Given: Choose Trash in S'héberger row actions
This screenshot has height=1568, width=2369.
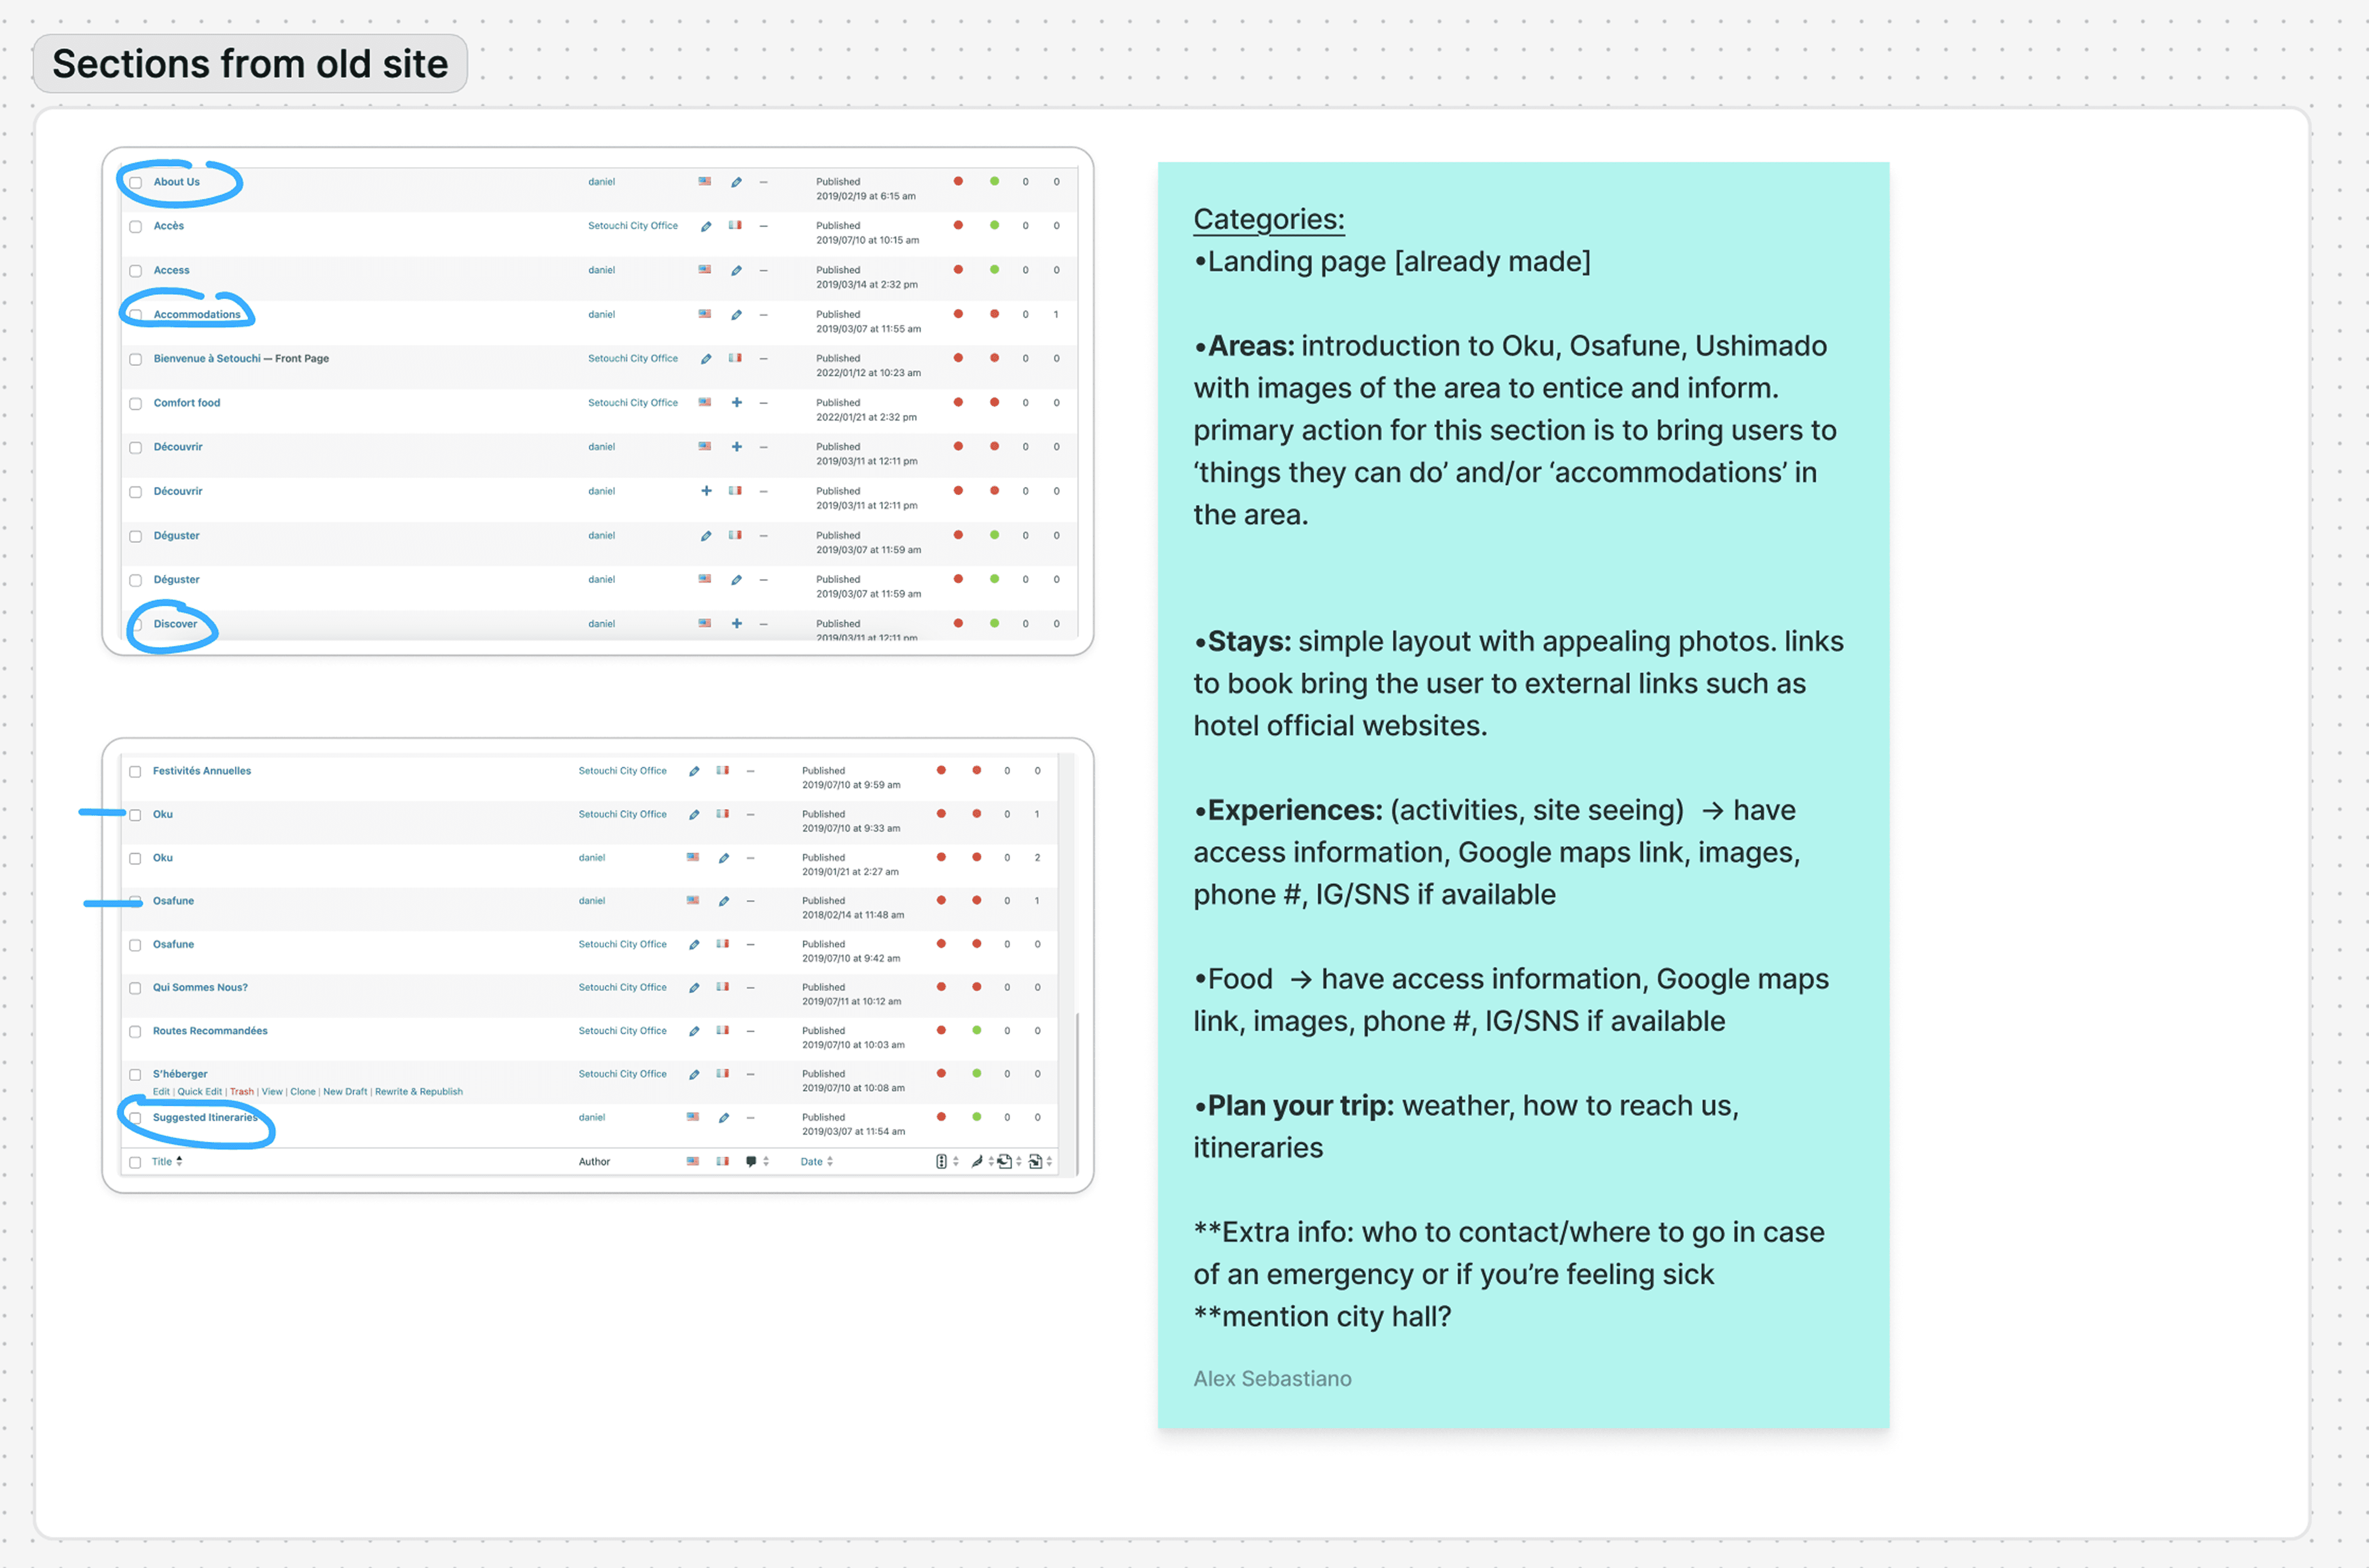Looking at the screenshot, I should tap(242, 1091).
